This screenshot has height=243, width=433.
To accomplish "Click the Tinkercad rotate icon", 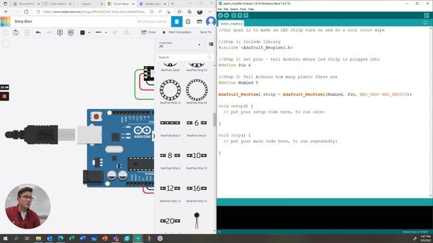I will [x=115, y=32].
